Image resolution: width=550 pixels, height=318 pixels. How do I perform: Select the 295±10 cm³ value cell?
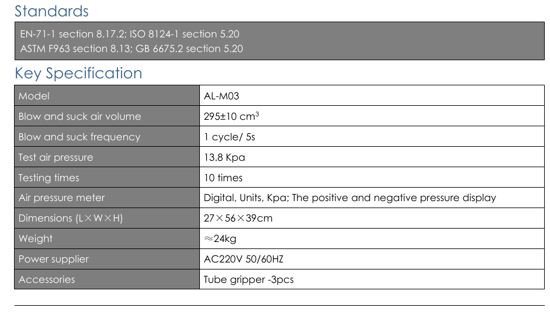click(x=231, y=116)
